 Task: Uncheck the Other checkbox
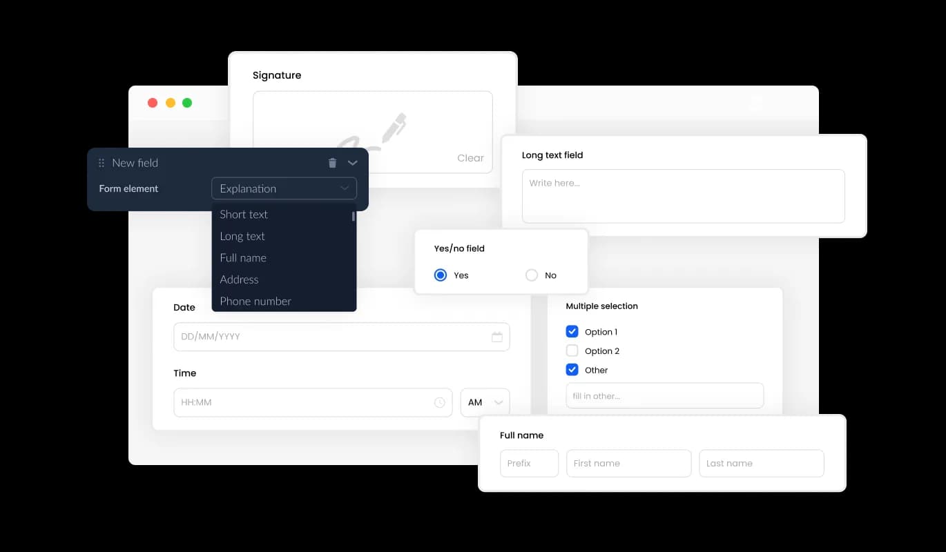coord(572,369)
